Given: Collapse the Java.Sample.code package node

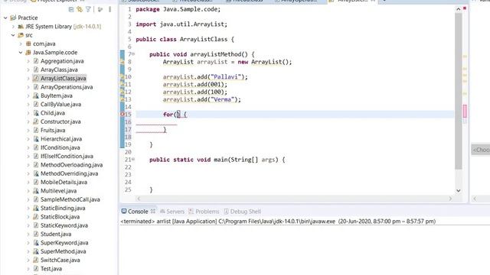Looking at the screenshot, I should point(21,53).
